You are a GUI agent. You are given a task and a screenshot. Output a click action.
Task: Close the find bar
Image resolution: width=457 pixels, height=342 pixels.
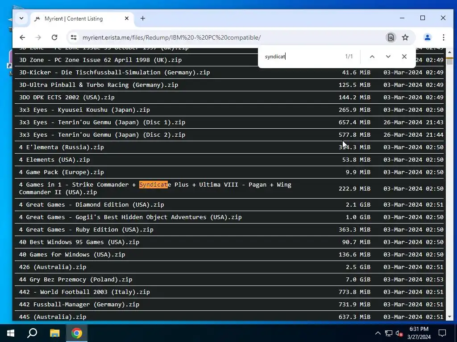[x=404, y=57]
